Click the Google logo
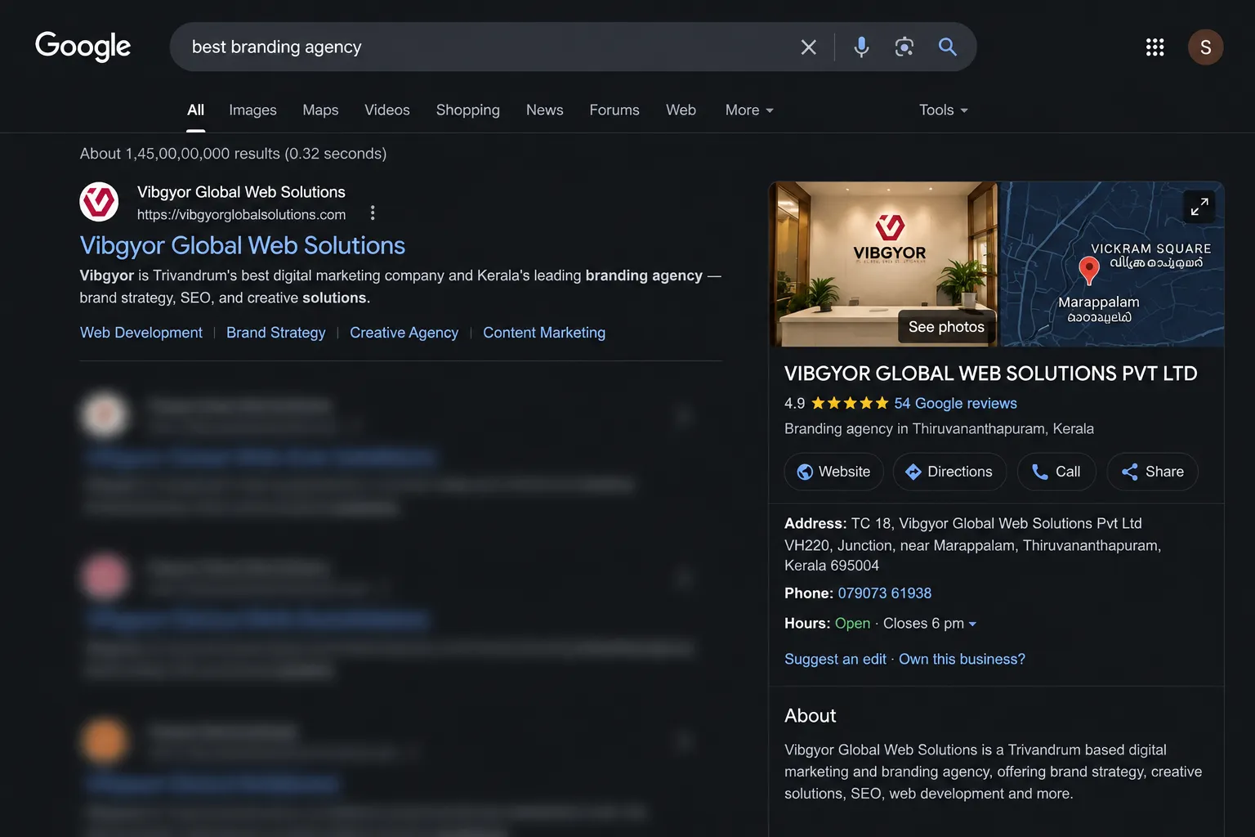 coord(83,47)
